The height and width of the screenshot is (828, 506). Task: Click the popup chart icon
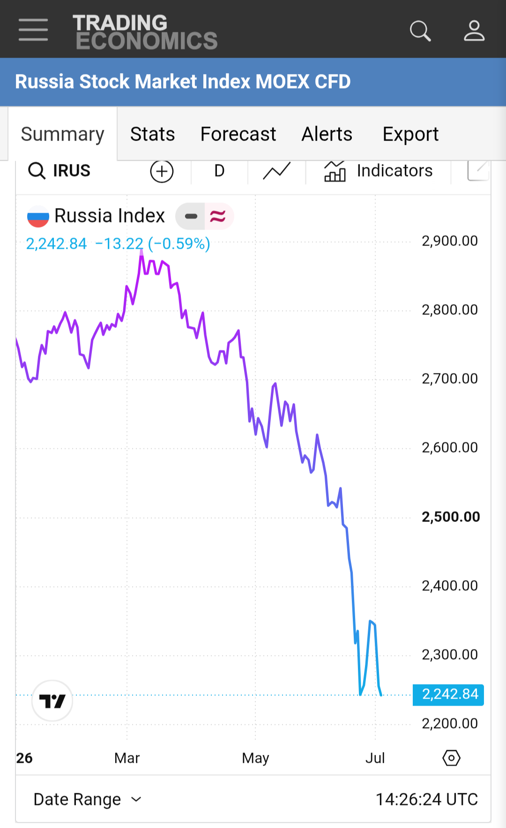(x=478, y=171)
